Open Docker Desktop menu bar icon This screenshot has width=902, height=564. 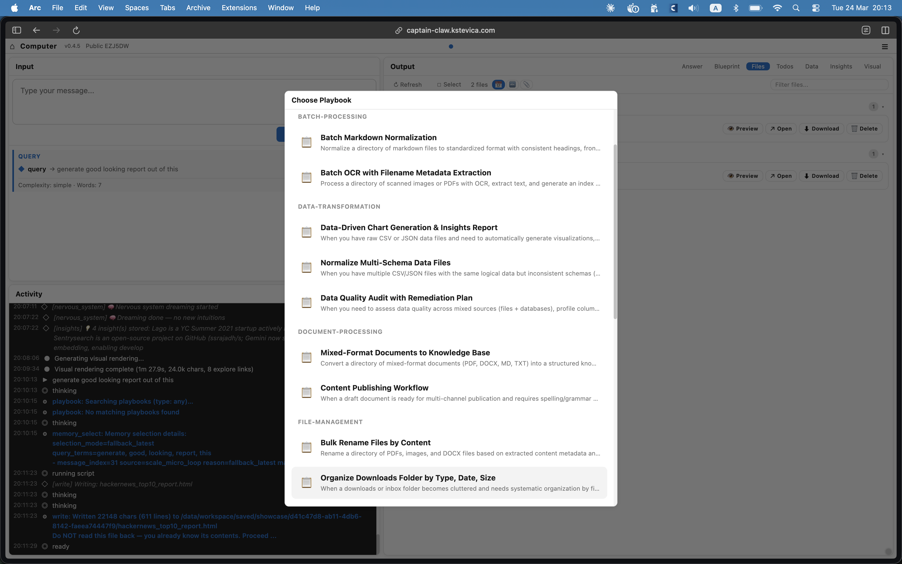coord(632,8)
